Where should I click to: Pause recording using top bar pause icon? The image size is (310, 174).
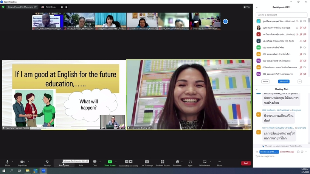62,7
